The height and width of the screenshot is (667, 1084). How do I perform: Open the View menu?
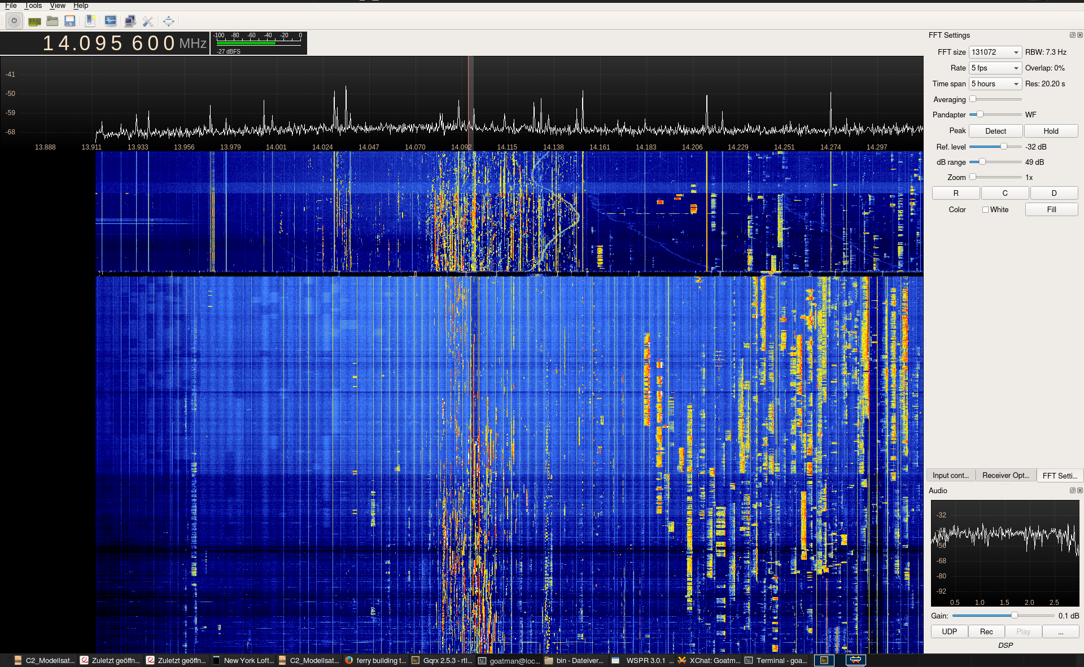[x=58, y=5]
